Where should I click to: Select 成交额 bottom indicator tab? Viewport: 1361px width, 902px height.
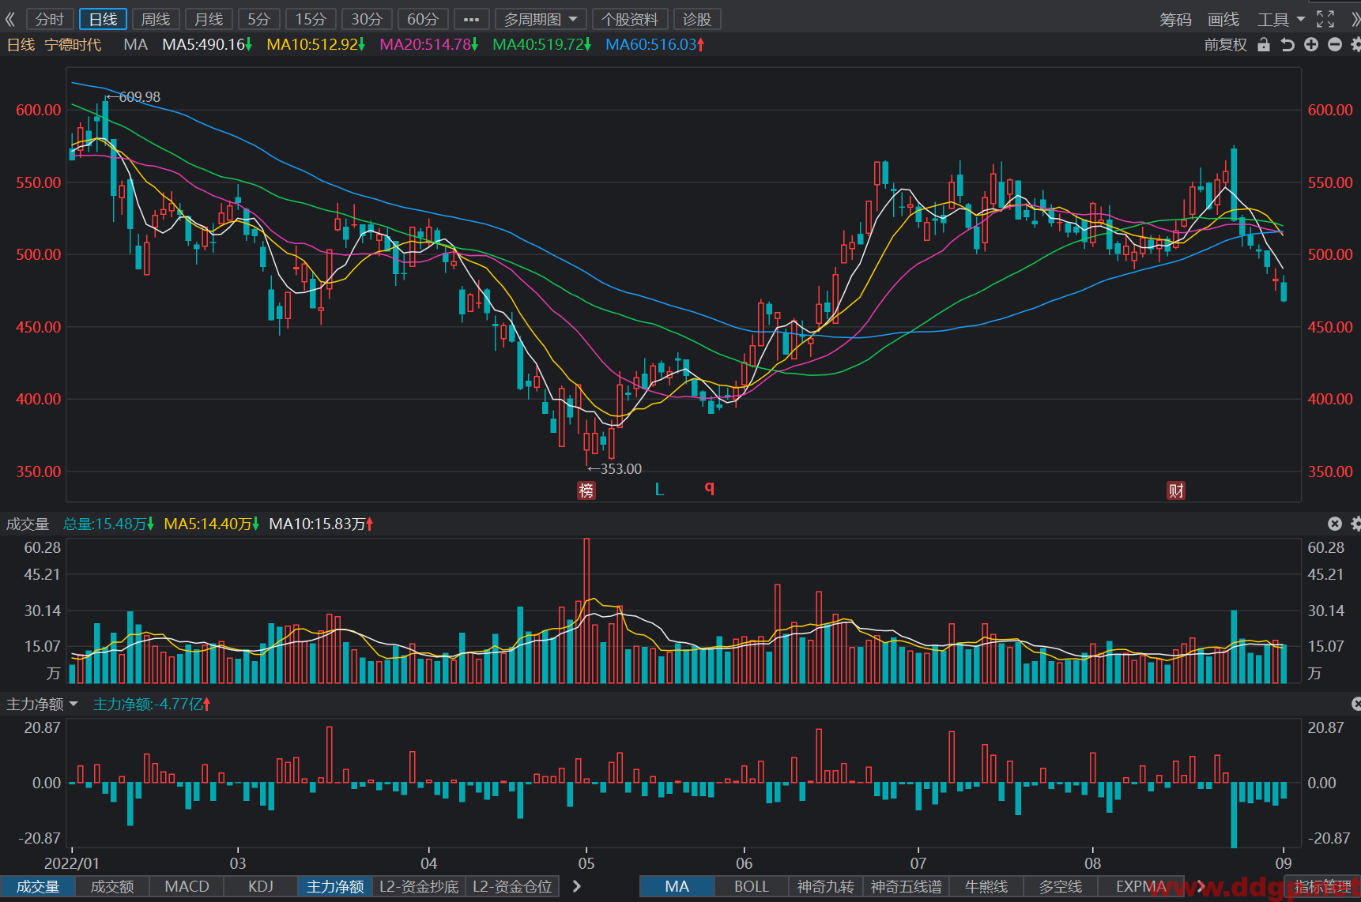[x=112, y=886]
